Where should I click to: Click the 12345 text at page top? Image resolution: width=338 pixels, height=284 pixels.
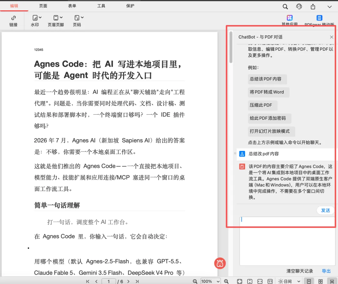pos(38,50)
